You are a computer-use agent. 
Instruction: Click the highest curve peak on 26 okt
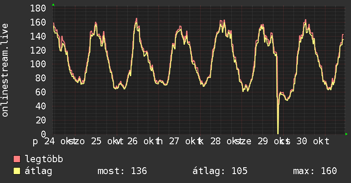pos(136,20)
